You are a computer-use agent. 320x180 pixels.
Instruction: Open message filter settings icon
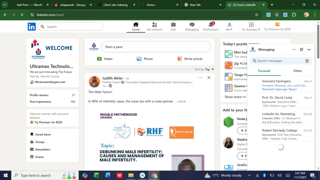307,61
